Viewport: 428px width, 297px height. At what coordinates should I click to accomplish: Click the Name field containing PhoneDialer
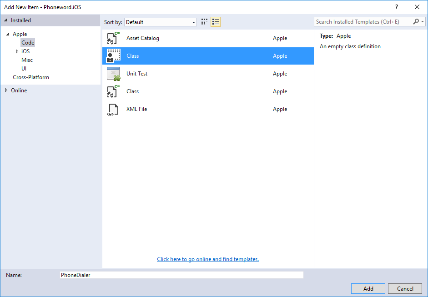181,275
